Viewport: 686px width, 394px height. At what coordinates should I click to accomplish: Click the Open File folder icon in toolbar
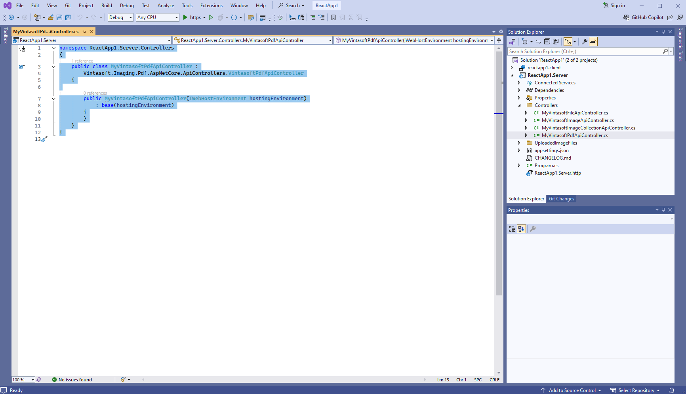tap(50, 17)
